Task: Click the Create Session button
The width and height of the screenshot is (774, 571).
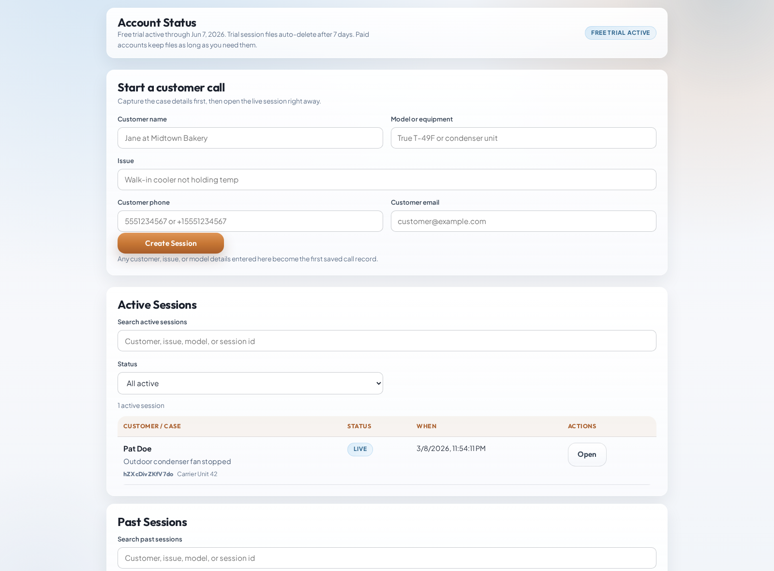Action: click(170, 243)
